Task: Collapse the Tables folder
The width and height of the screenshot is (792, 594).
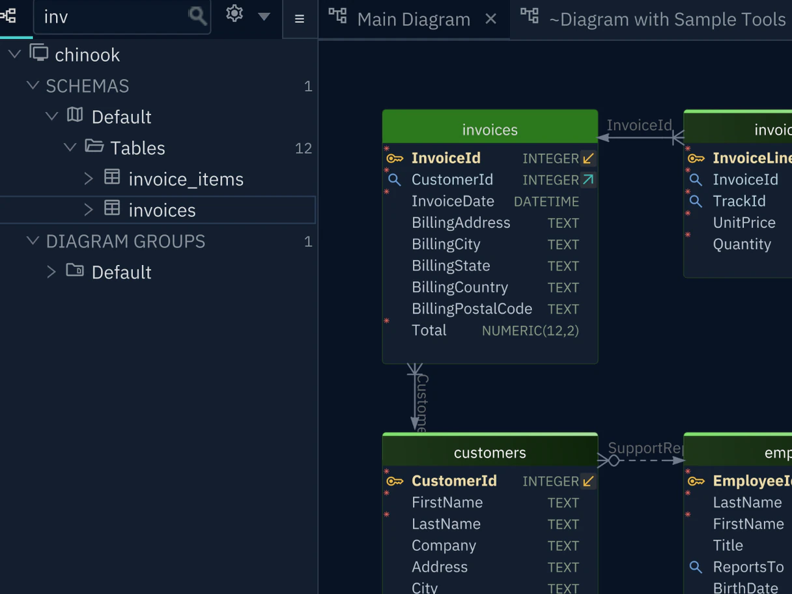Action: pyautogui.click(x=70, y=148)
